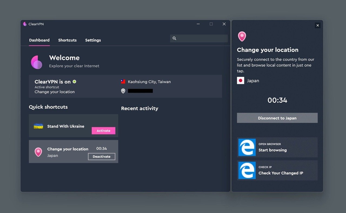Activate the Stand With Ukraine shortcut

pos(104,130)
